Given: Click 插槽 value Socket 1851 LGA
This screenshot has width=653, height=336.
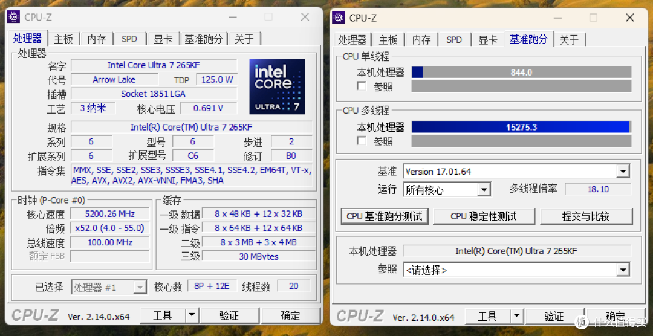Looking at the screenshot, I should pyautogui.click(x=154, y=94).
